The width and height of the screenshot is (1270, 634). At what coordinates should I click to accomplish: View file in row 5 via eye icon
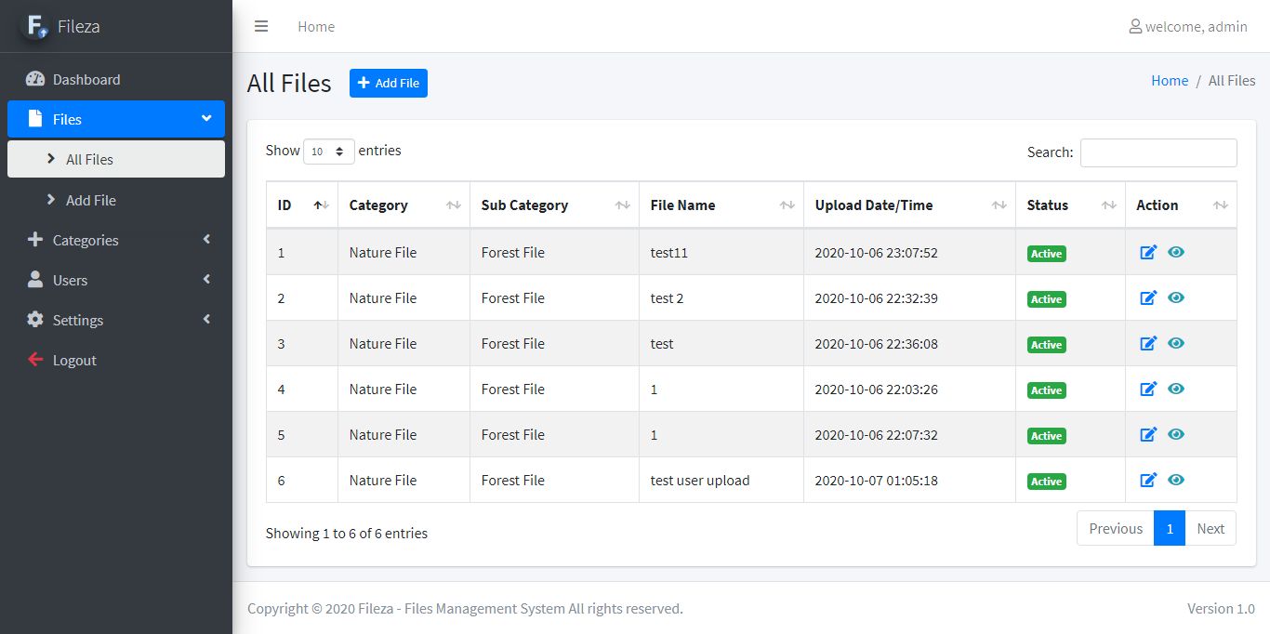coord(1176,434)
